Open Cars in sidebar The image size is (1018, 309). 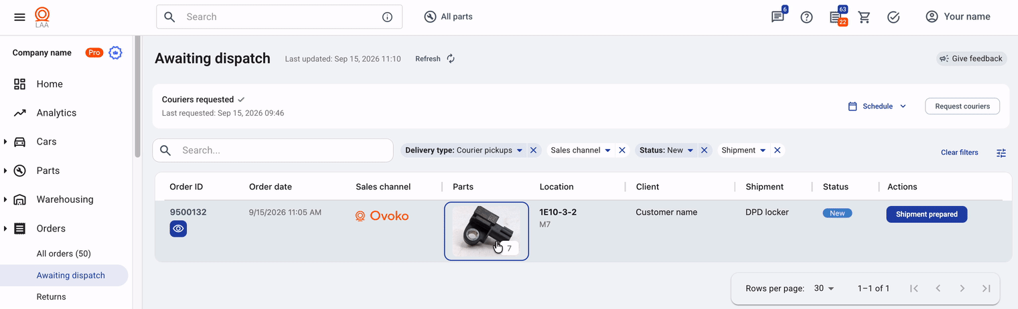pyautogui.click(x=46, y=142)
